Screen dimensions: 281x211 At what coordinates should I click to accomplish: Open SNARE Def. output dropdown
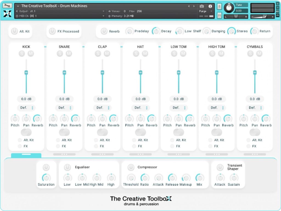pyautogui.click(x=64, y=108)
